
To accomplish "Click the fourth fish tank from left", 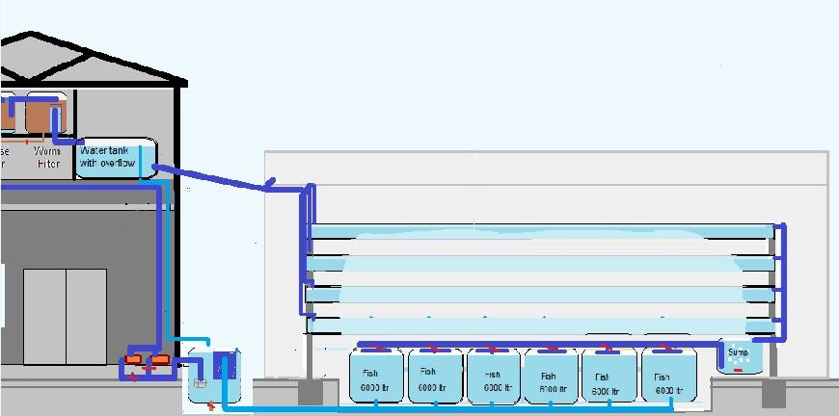I will point(551,377).
